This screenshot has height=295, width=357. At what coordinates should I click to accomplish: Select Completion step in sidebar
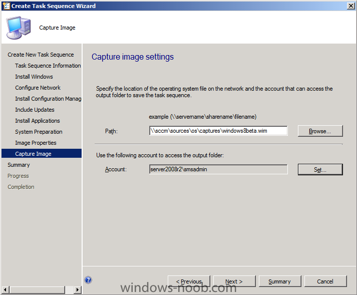point(21,187)
